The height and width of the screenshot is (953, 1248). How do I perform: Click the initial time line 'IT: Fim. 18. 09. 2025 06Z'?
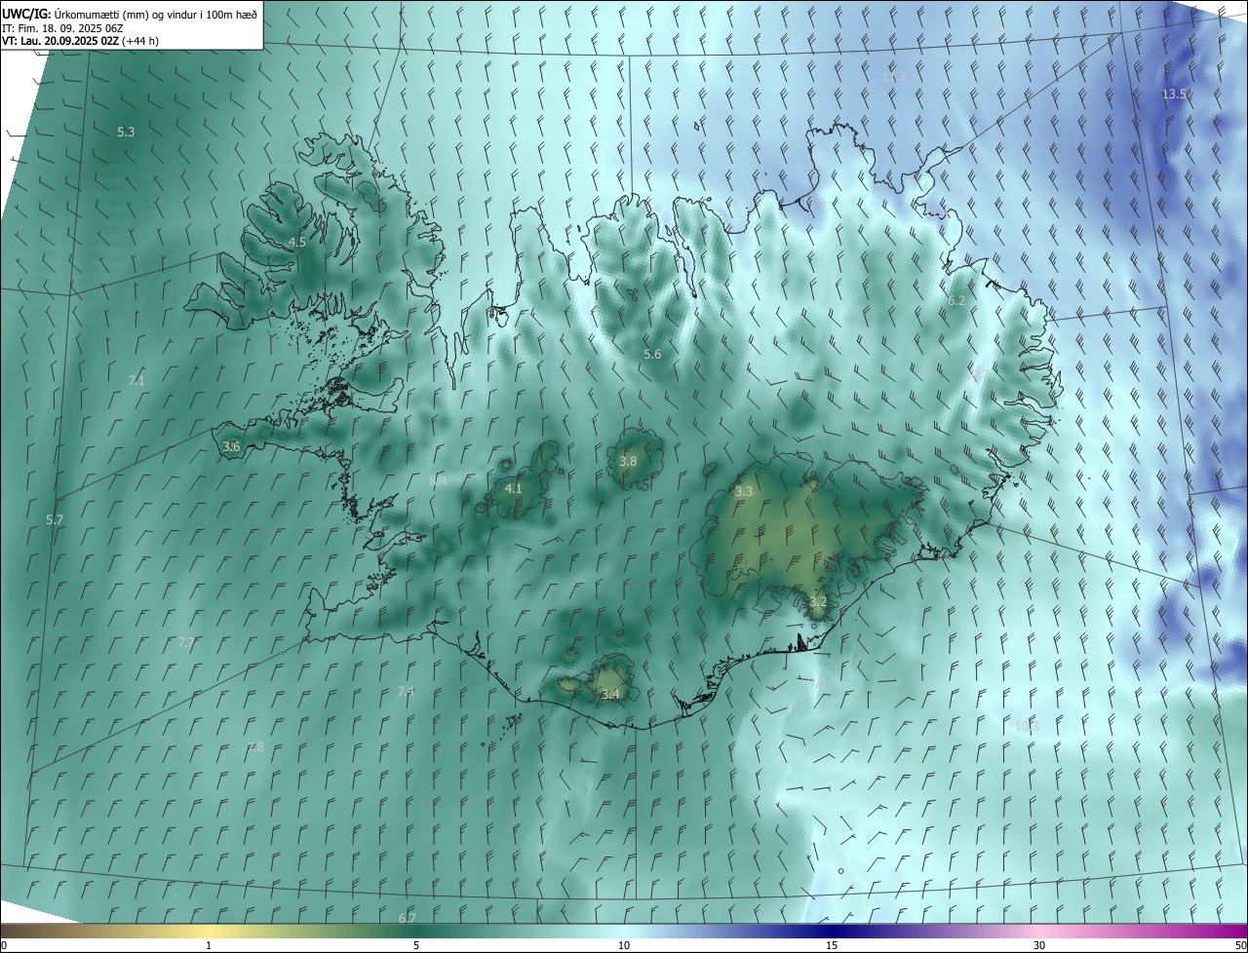[62, 27]
